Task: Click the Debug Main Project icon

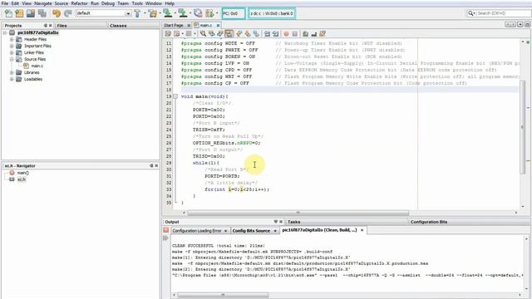Action: 209,13
